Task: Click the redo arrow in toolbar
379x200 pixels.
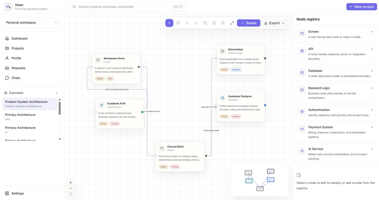Action: click(x=196, y=23)
